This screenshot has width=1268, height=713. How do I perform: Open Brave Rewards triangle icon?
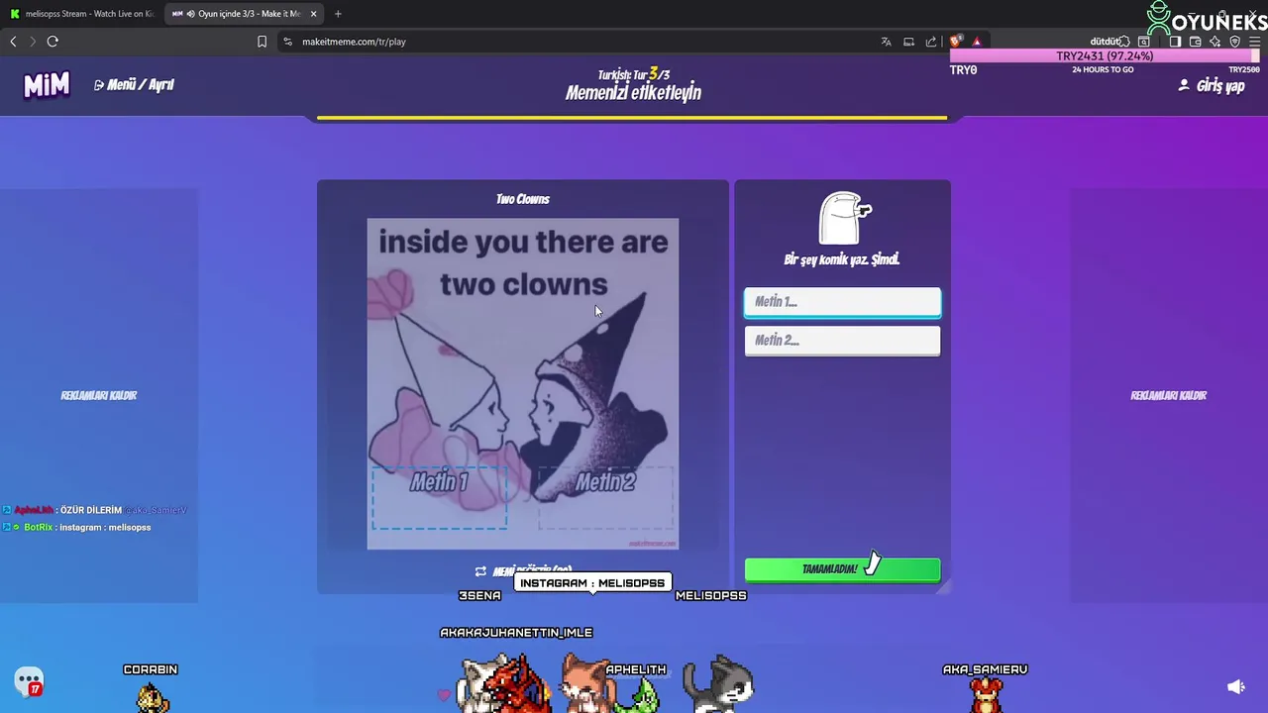point(977,42)
